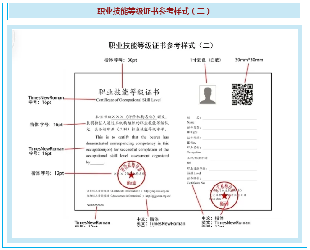Click the "No.88888888" serial number
The image size is (310, 250).
(x=95, y=205)
